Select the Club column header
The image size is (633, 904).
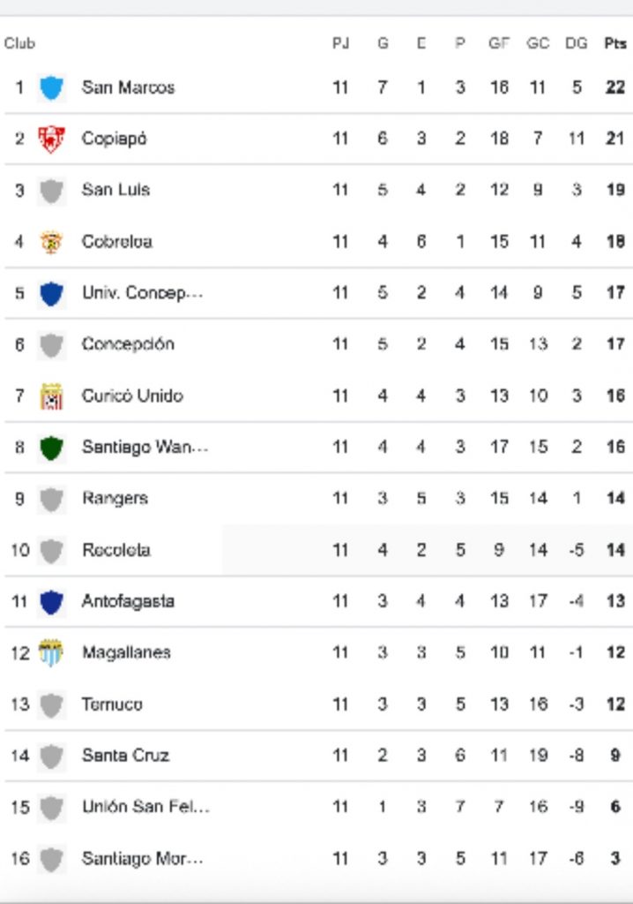[x=19, y=43]
